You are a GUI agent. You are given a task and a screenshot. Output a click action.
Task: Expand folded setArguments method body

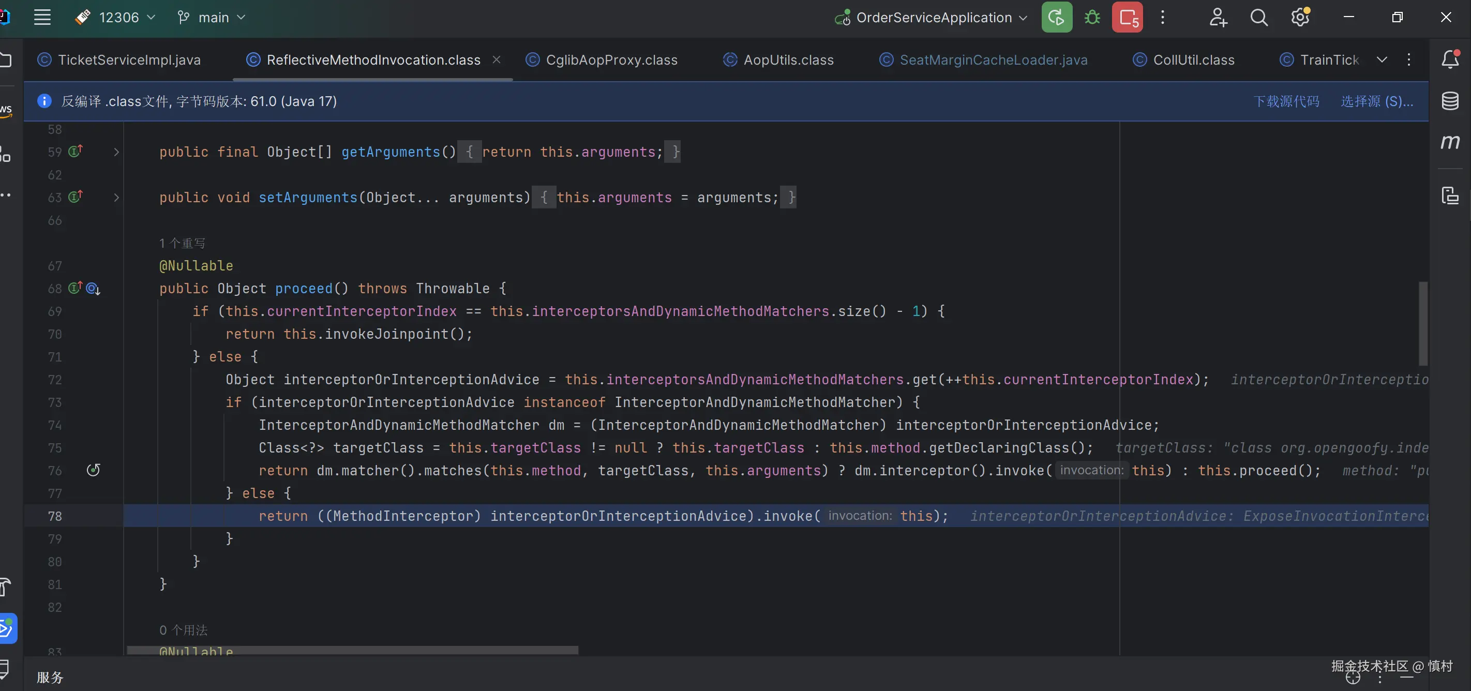coord(116,198)
